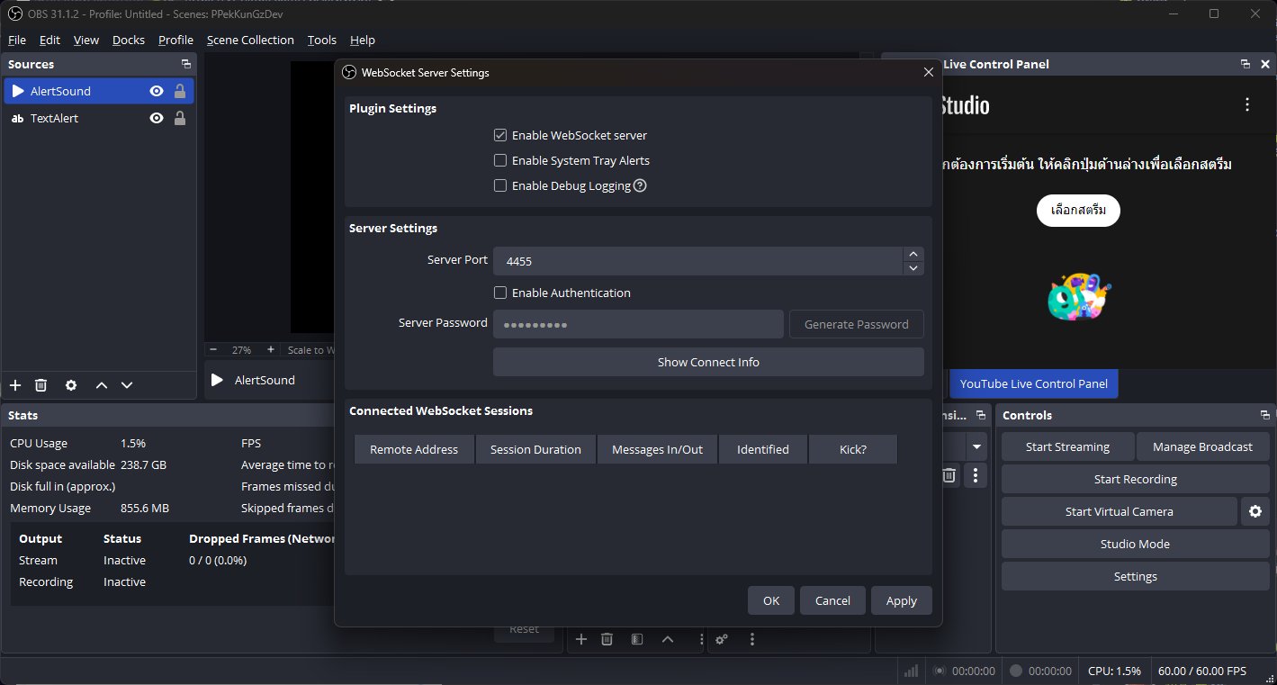
Task: Float the Controls dock
Action: pyautogui.click(x=1265, y=415)
